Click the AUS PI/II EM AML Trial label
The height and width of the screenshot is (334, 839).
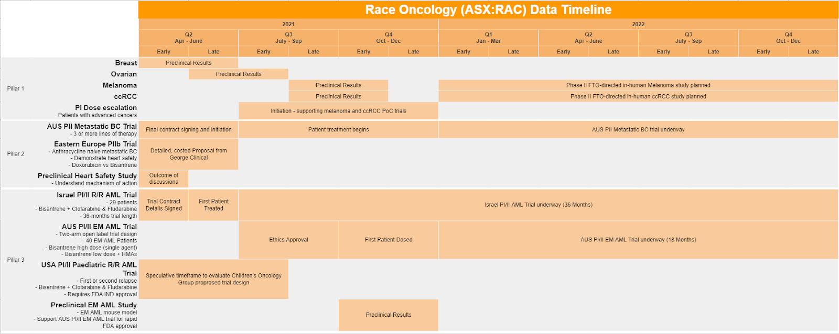99,227
